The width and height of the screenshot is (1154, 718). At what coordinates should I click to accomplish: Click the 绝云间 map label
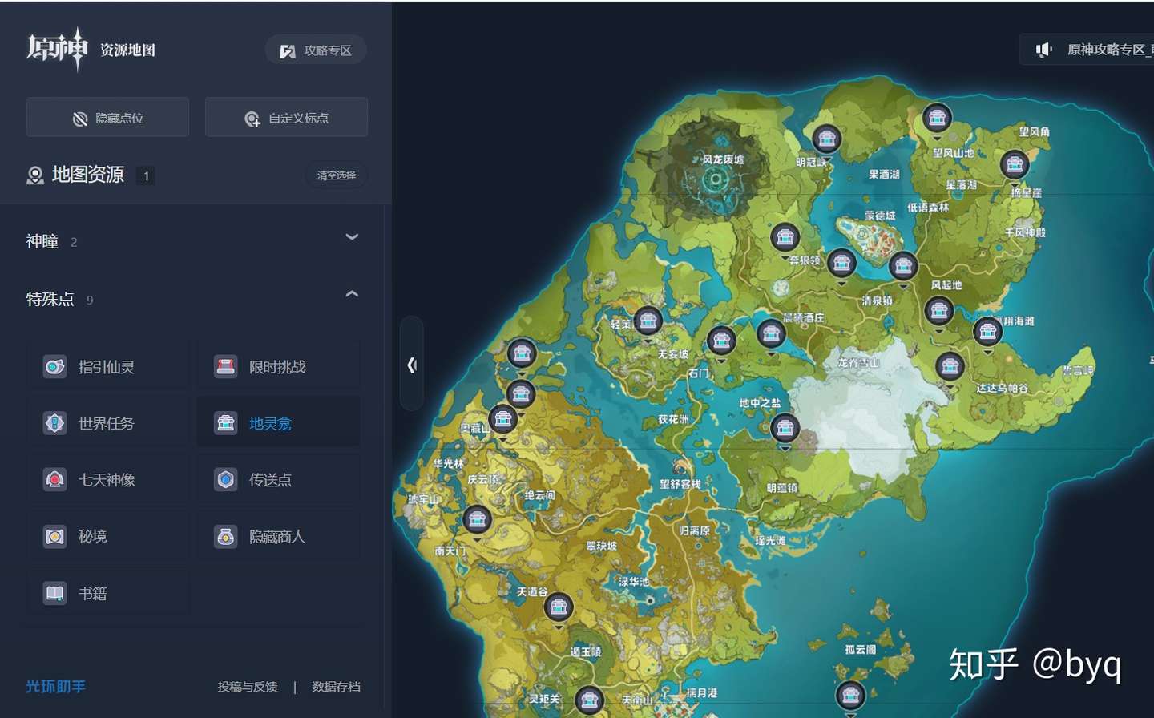pos(539,495)
